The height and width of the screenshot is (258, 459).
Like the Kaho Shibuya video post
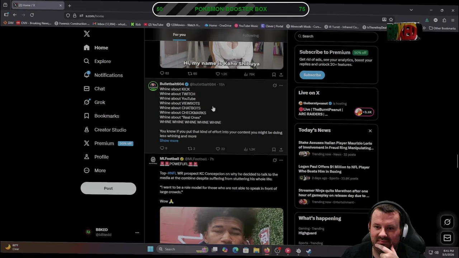click(x=221, y=74)
